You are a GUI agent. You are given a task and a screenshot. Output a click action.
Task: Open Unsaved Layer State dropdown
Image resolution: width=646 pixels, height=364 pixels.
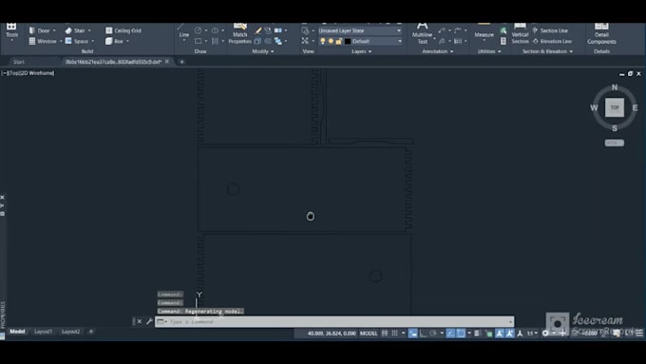coord(360,30)
